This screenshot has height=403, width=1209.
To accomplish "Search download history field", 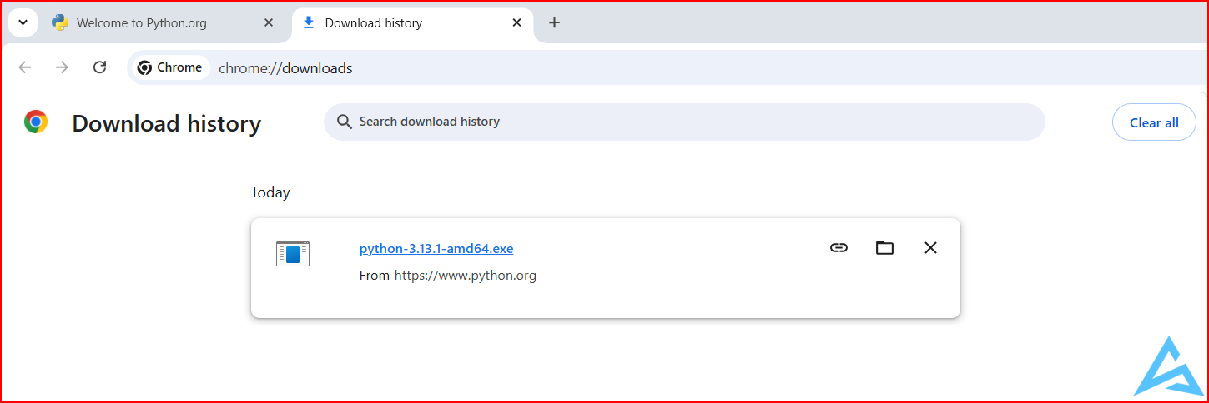I will point(684,122).
